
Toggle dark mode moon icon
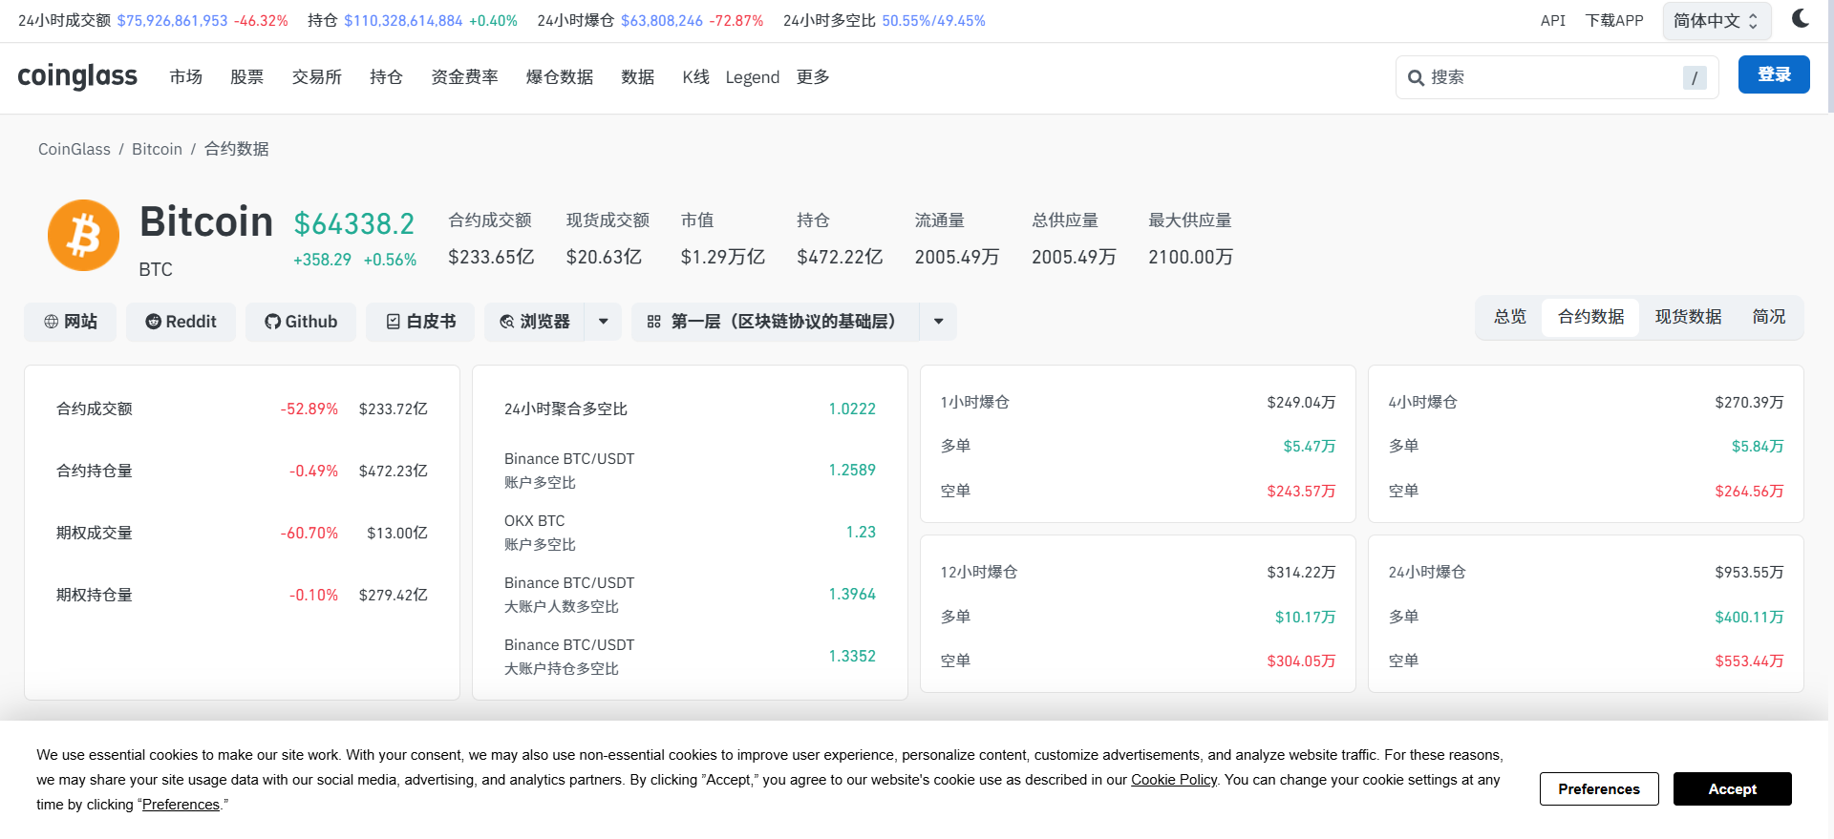[x=1800, y=19]
